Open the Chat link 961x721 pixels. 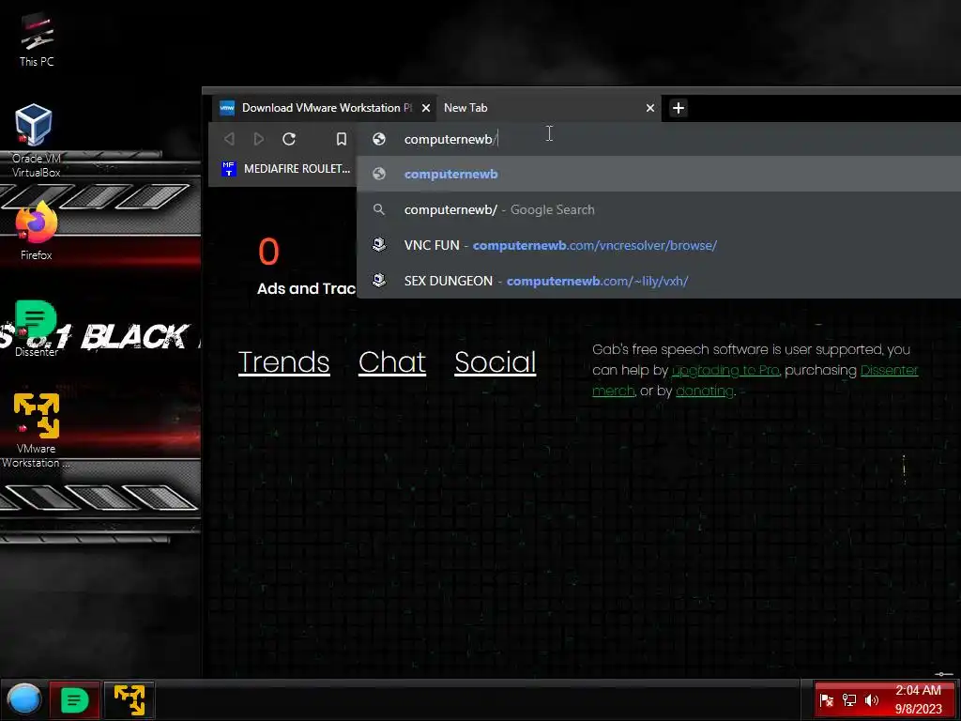(392, 361)
